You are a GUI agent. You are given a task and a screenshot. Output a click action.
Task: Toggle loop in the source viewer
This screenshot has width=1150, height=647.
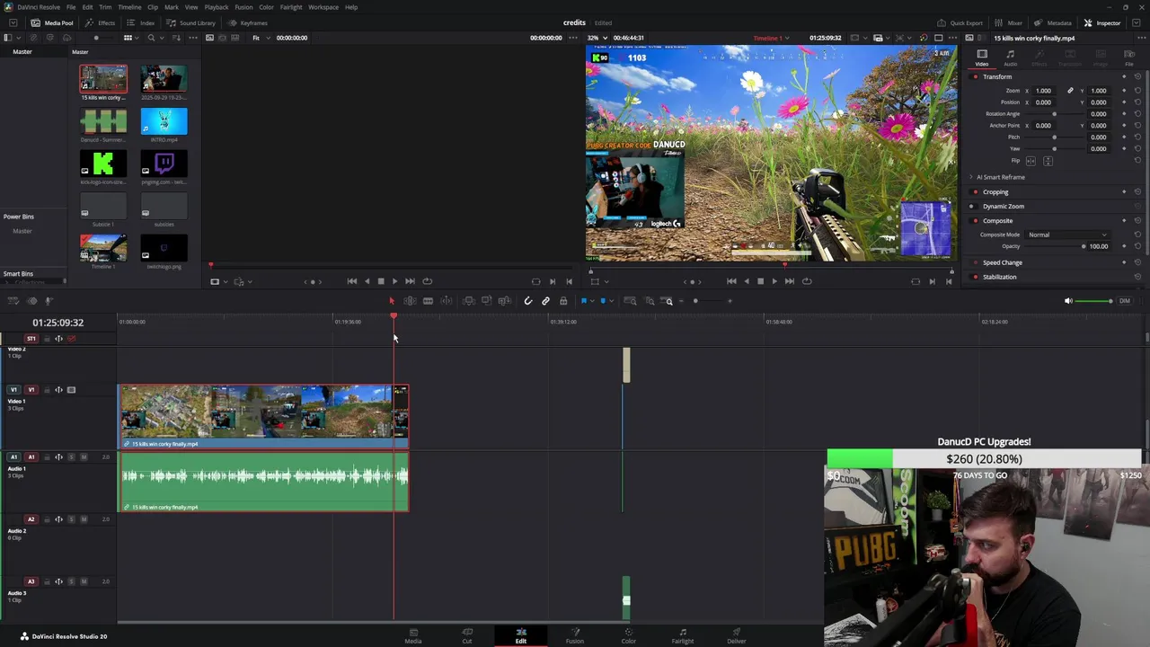pyautogui.click(x=427, y=281)
